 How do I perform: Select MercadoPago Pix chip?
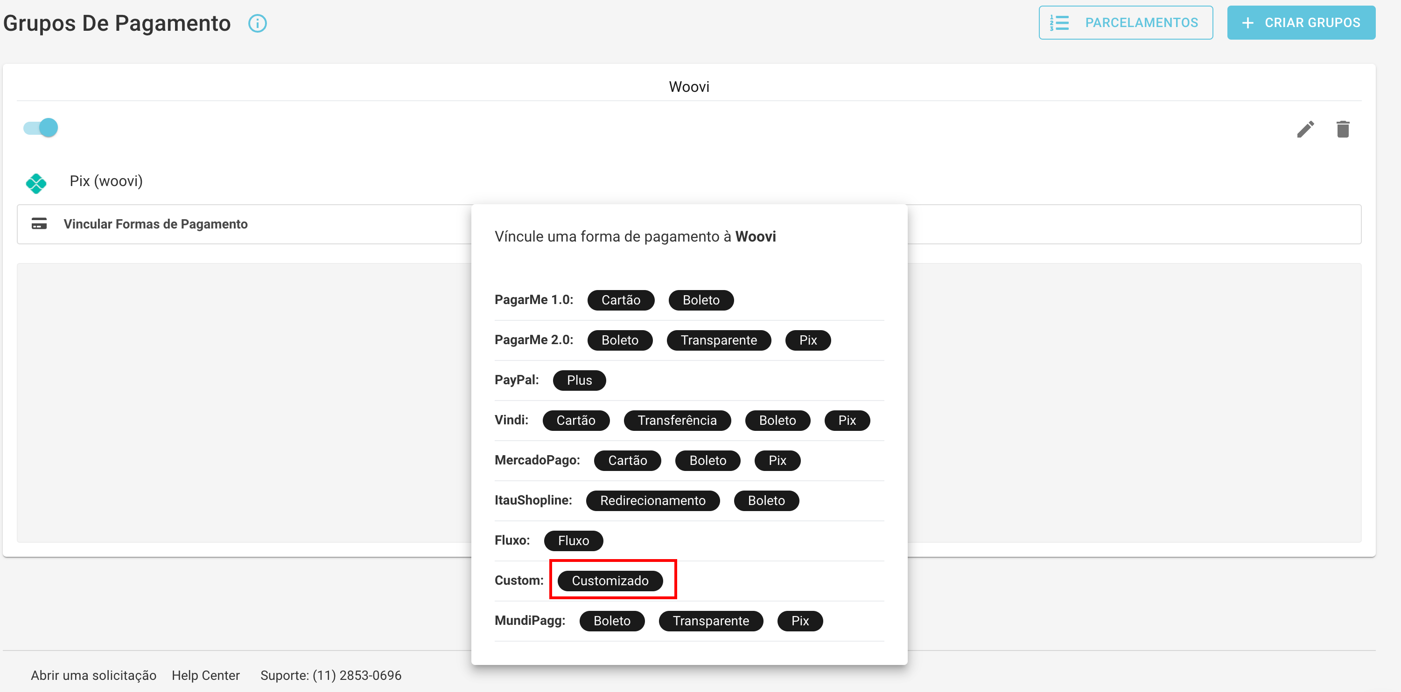point(777,460)
